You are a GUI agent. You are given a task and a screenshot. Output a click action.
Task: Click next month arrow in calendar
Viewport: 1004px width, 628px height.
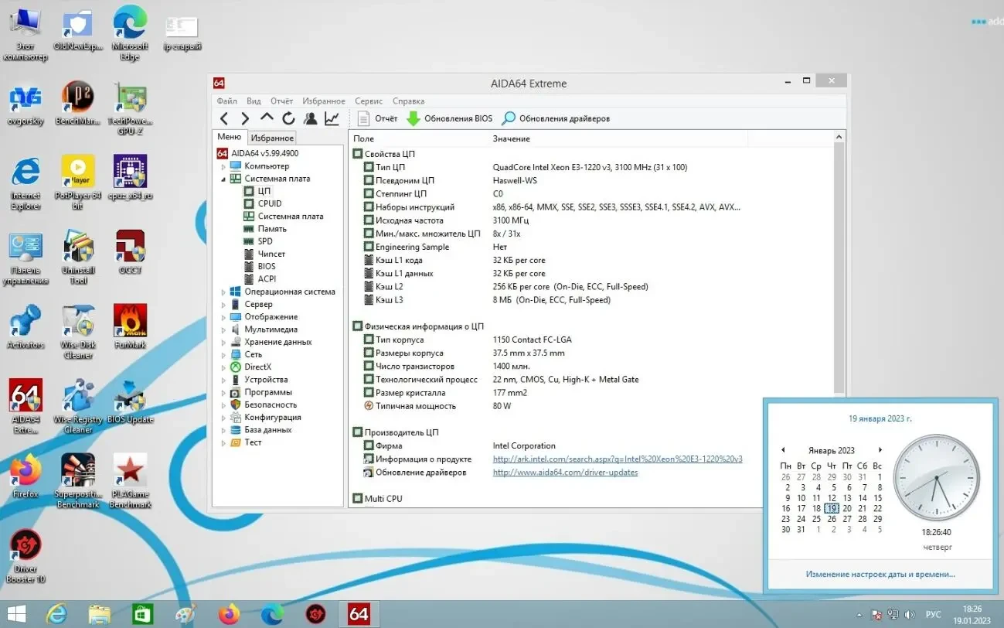click(880, 450)
